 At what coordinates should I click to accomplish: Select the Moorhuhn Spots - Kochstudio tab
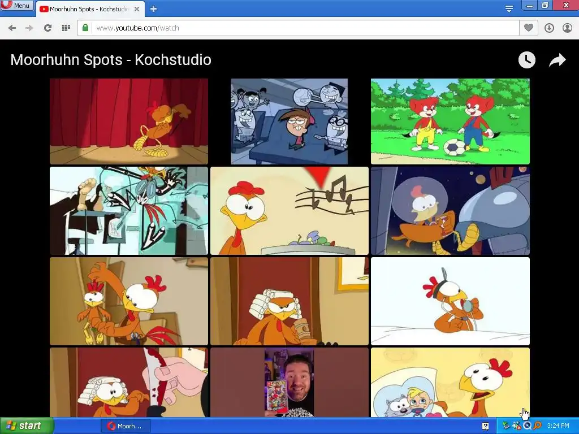coord(90,9)
